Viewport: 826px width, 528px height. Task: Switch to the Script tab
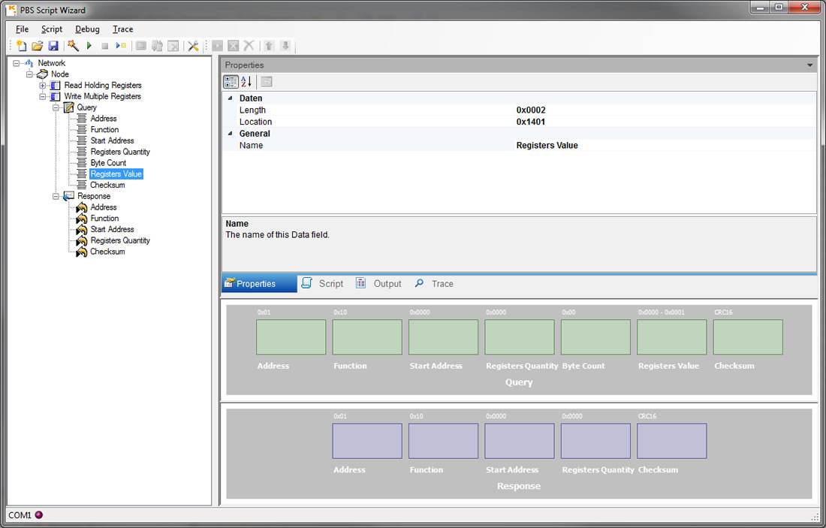(330, 284)
